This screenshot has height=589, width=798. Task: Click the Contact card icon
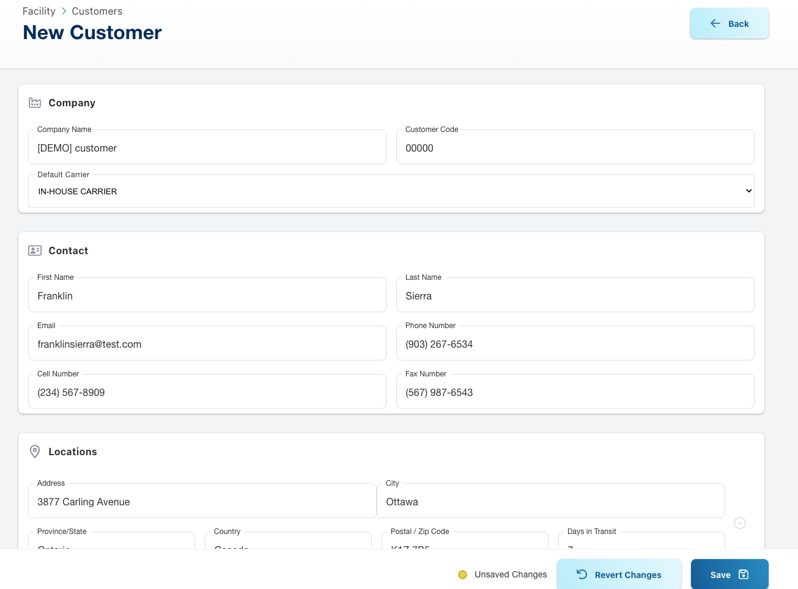[x=35, y=251]
